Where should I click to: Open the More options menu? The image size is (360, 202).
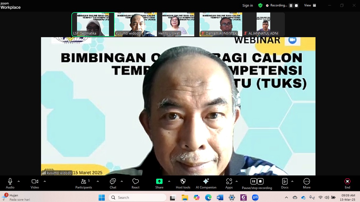[x=306, y=183]
